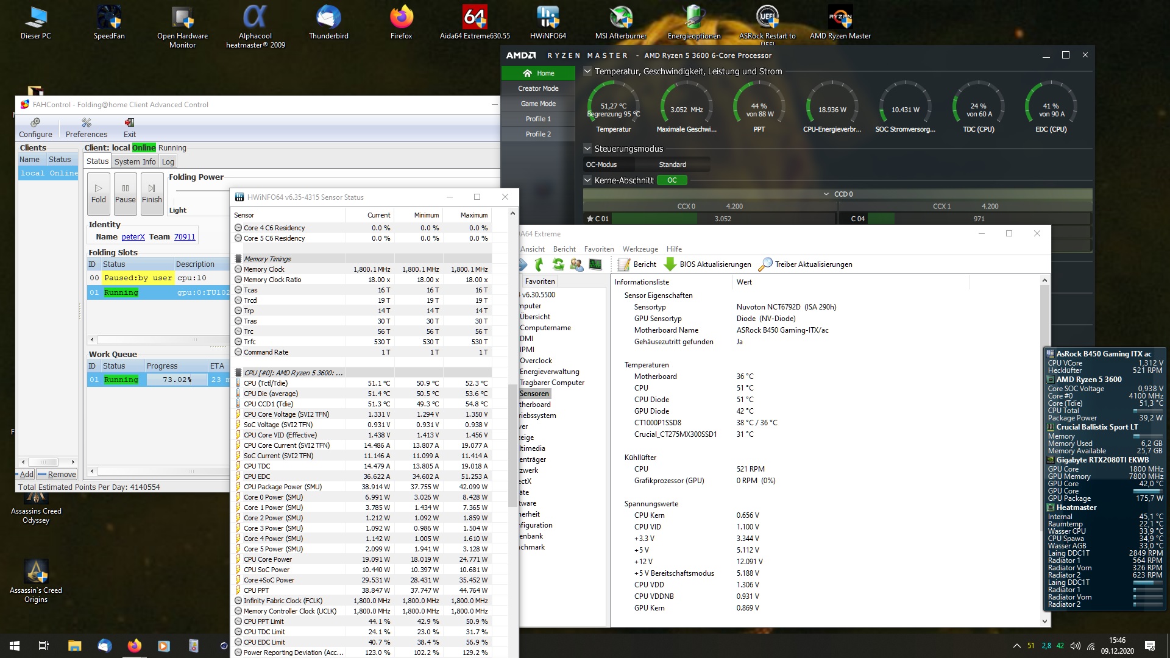Select OC-Modus control mode
The height and width of the screenshot is (658, 1170).
click(x=601, y=164)
